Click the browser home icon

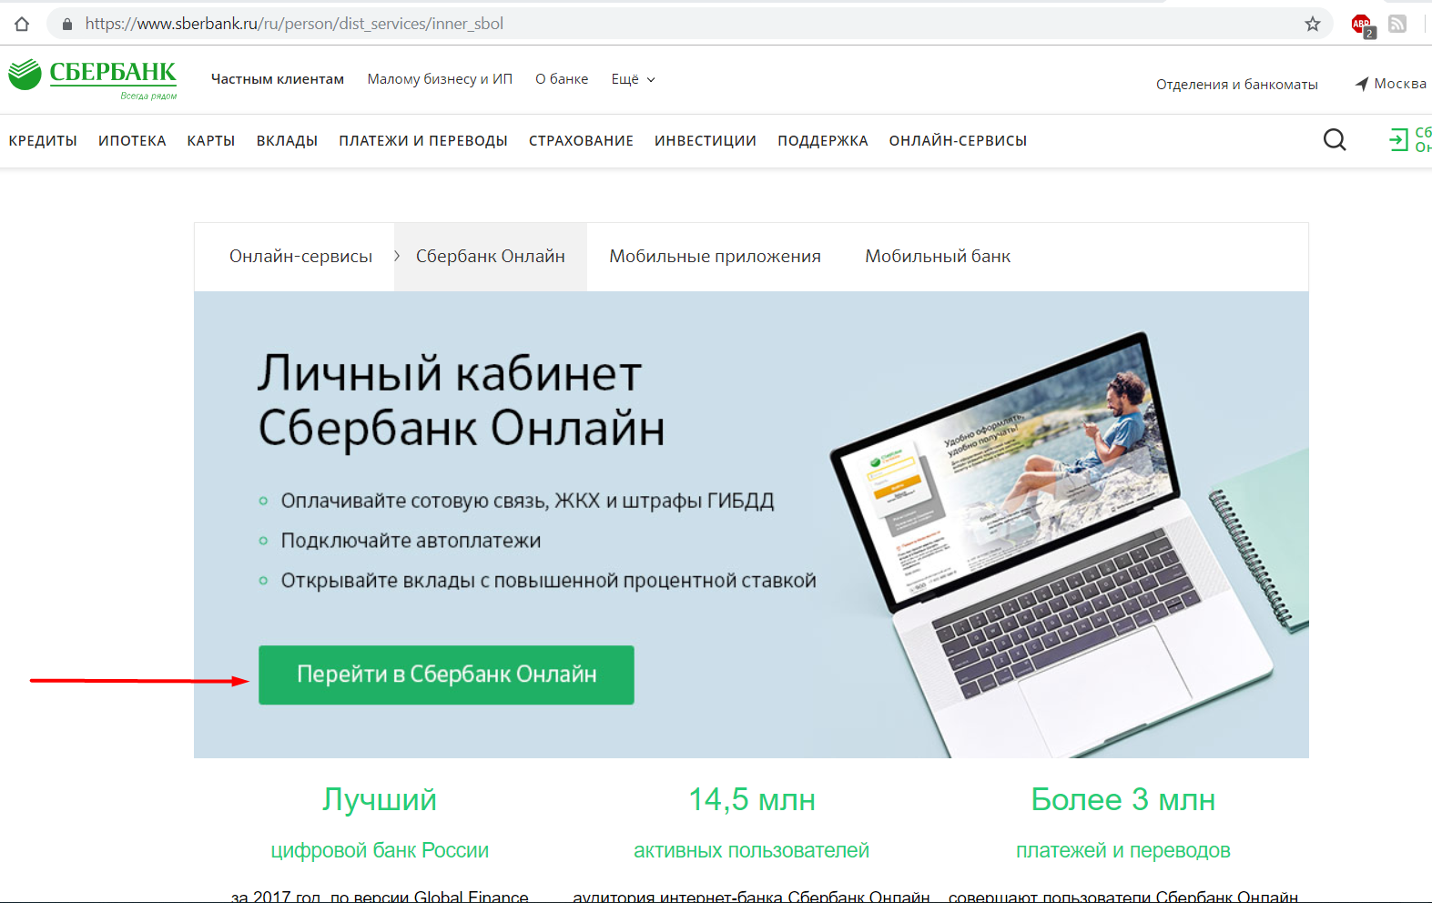(22, 25)
